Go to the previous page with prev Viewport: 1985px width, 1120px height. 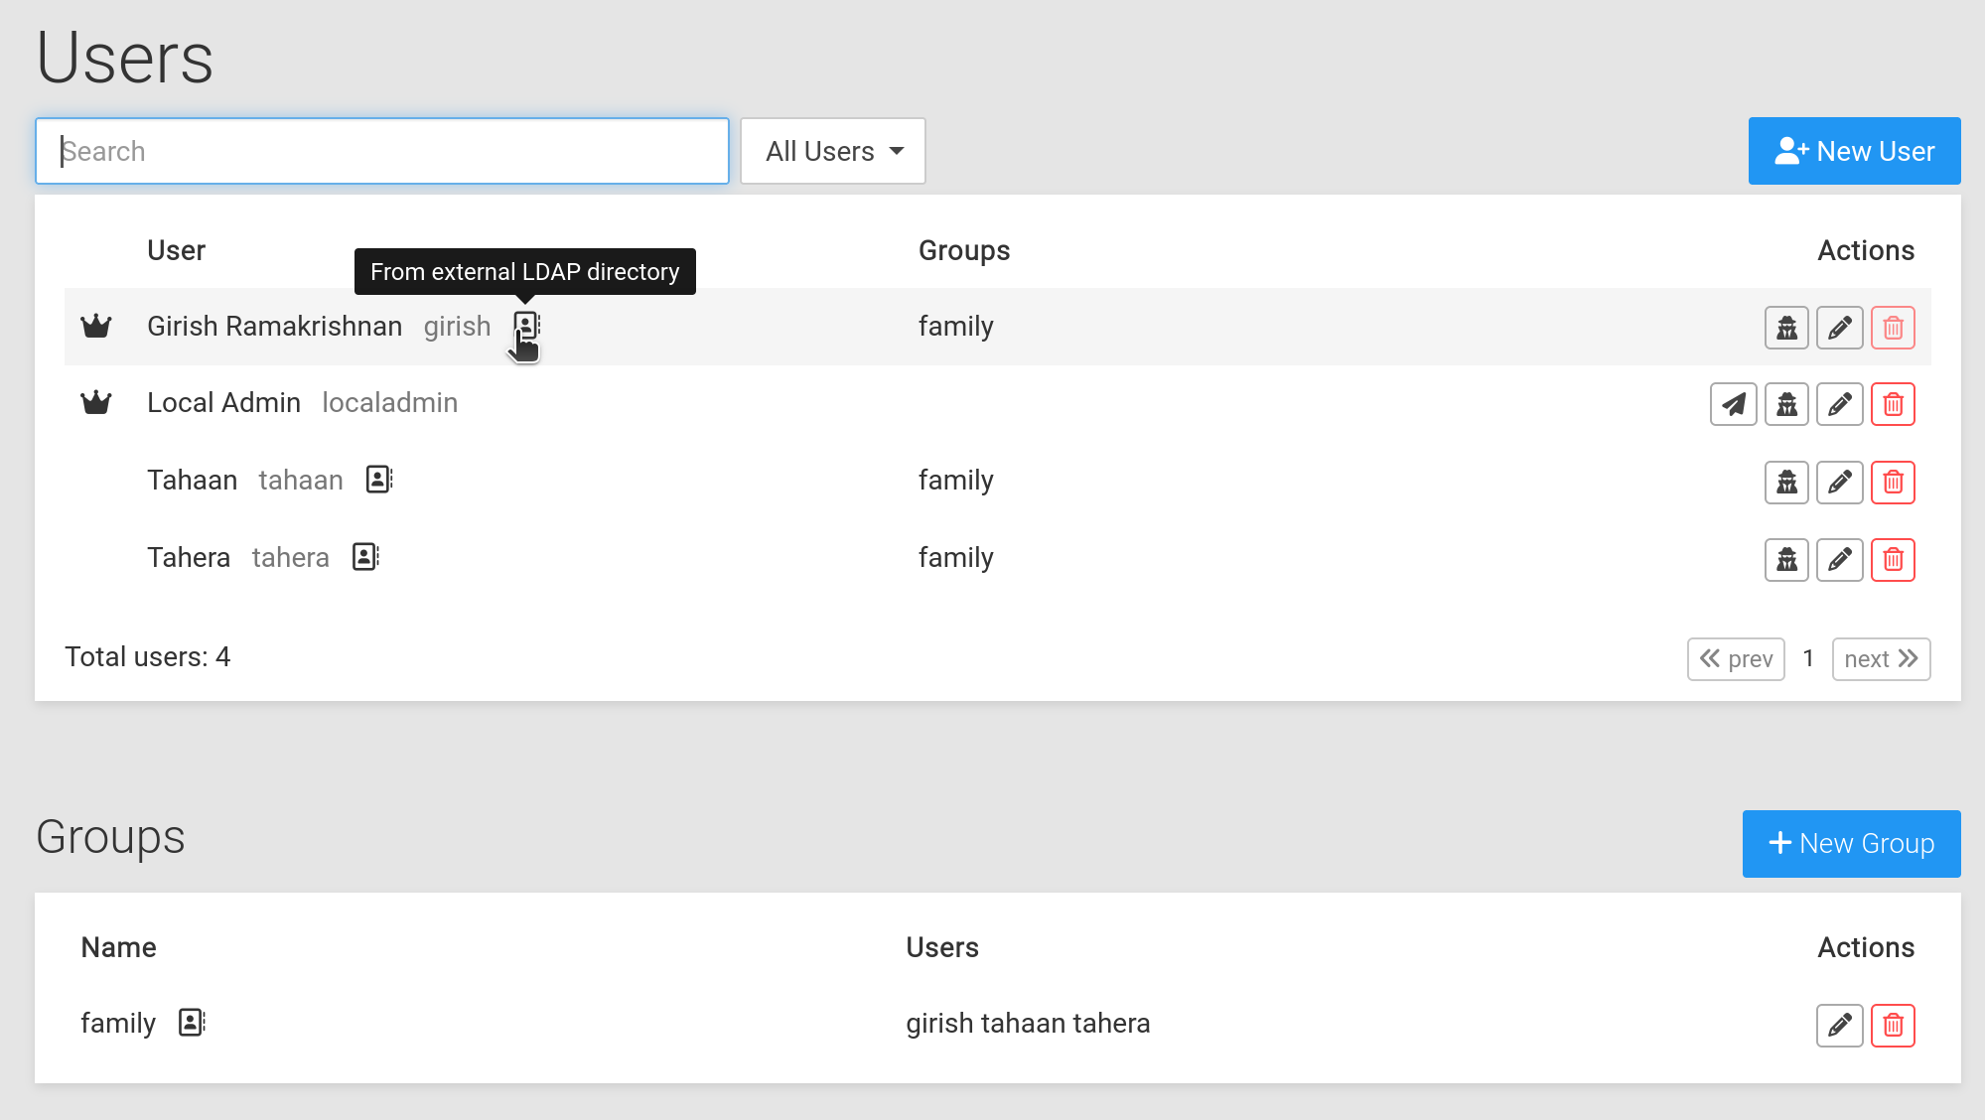(1736, 659)
